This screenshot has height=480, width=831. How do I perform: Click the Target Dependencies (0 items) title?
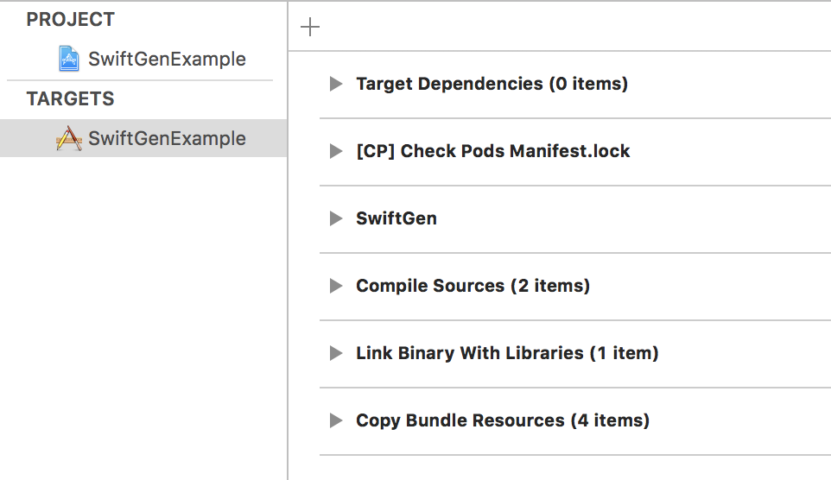492,84
